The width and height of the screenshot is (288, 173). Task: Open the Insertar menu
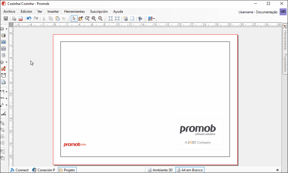click(x=53, y=12)
